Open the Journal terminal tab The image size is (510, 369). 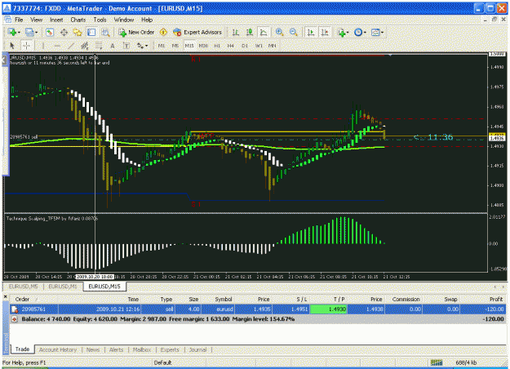(x=197, y=349)
